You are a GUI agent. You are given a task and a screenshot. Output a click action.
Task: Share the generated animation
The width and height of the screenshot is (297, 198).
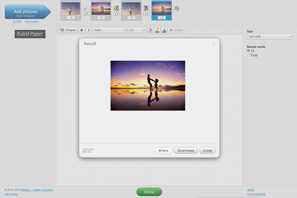tap(163, 150)
